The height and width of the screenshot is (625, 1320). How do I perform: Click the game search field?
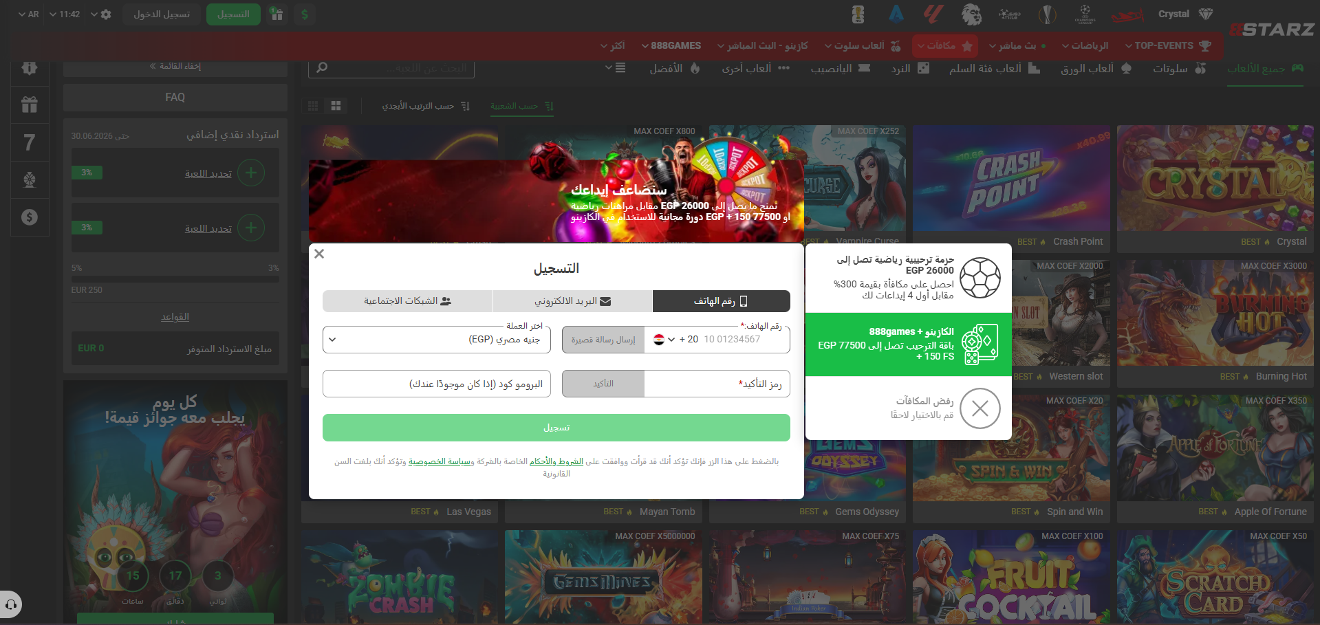coord(392,68)
